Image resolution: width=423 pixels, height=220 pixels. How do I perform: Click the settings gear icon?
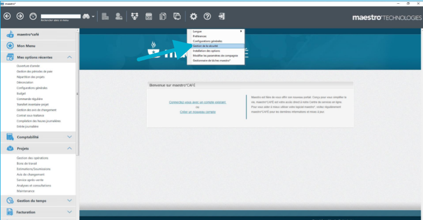tap(193, 16)
